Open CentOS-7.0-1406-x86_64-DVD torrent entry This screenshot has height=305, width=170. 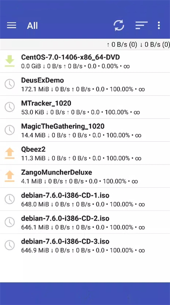tap(85, 61)
